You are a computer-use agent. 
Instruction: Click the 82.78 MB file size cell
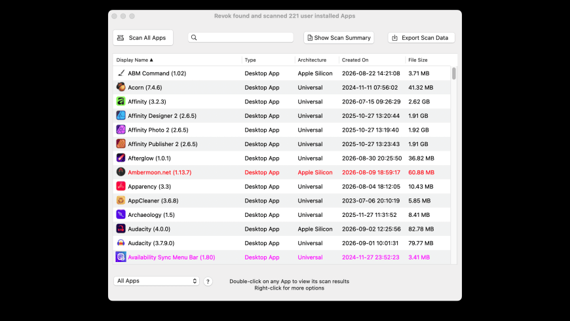[x=421, y=229]
